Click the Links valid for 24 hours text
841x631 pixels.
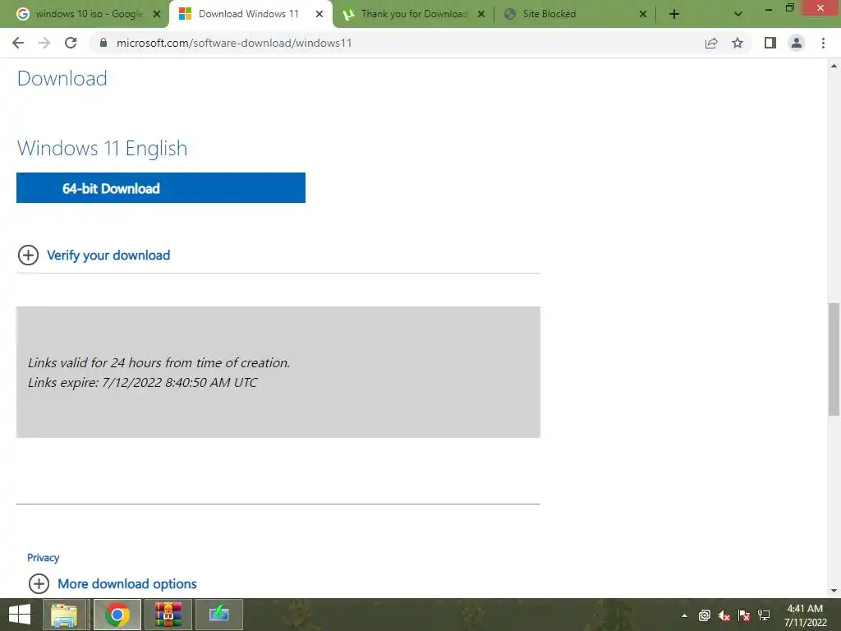[159, 362]
